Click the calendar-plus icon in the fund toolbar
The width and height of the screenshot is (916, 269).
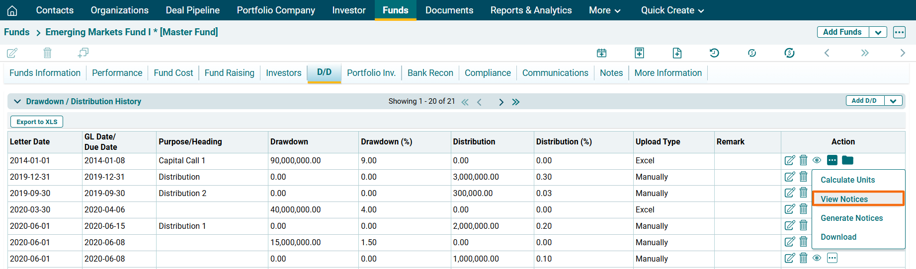(601, 53)
